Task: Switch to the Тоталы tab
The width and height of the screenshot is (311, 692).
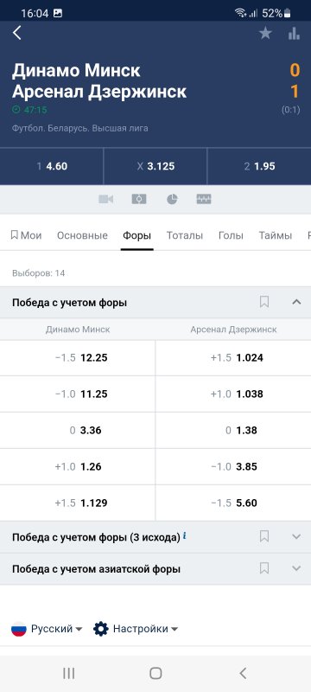Action: pos(185,235)
